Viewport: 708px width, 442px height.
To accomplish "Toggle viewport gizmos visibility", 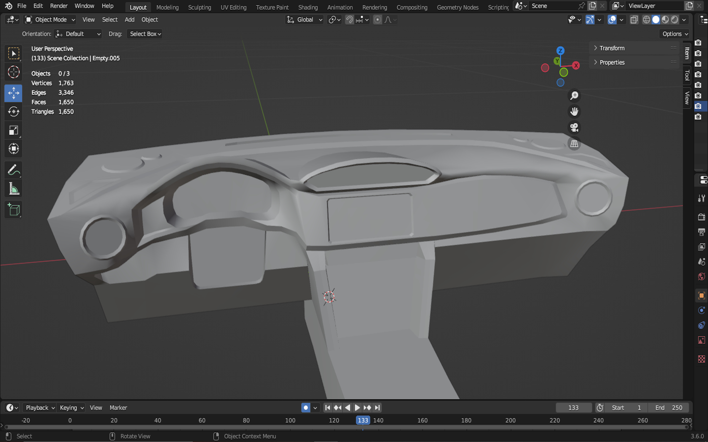I will point(590,20).
